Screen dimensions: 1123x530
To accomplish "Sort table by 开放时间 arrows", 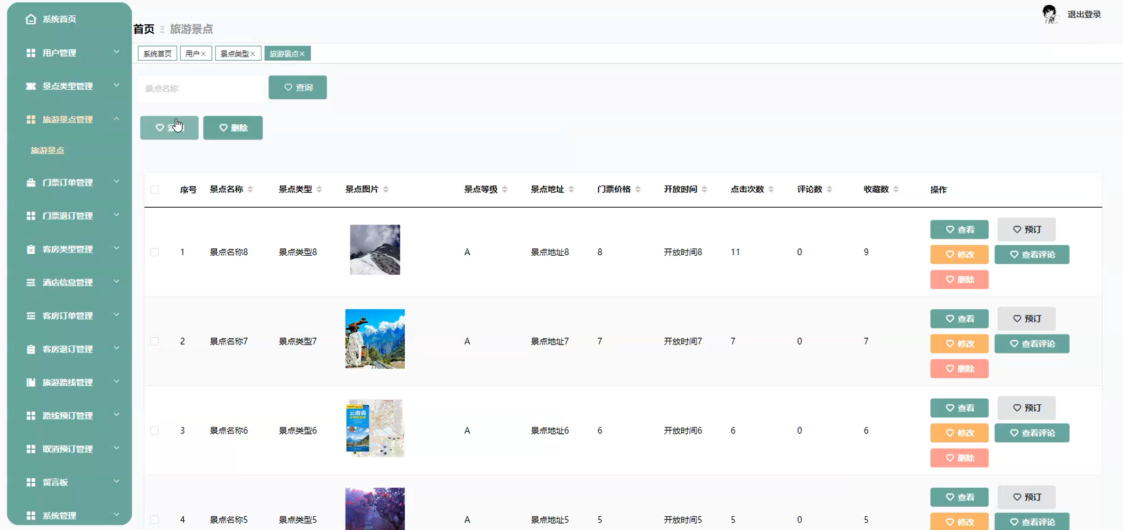I will (x=704, y=189).
